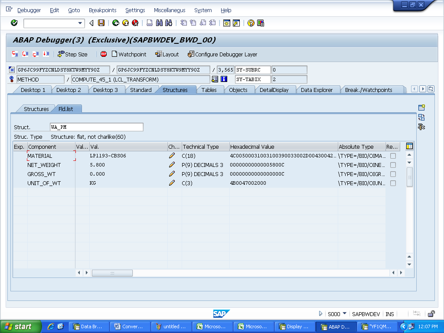Viewport: 444px width, 333px height.
Task: Click the change pencil icon for MATERIAL
Action: point(172,156)
